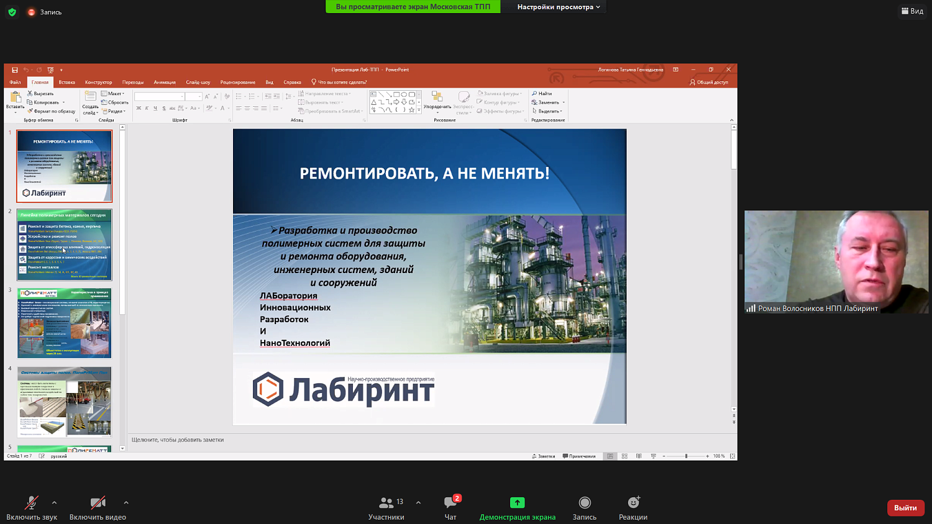
Task: Click Включить видео camera in Zoom
Action: pos(98,508)
